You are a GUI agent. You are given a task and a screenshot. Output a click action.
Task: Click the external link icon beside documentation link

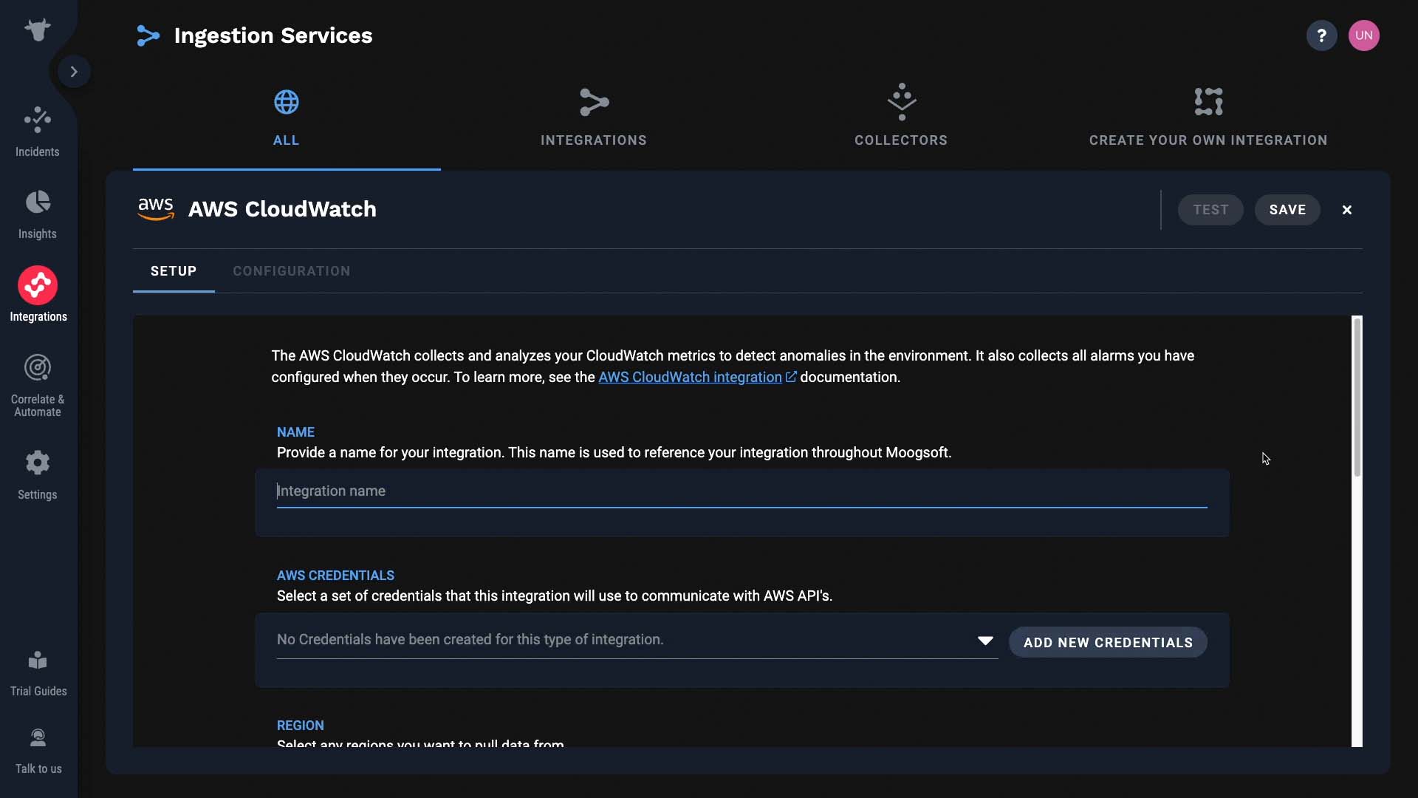tap(791, 377)
